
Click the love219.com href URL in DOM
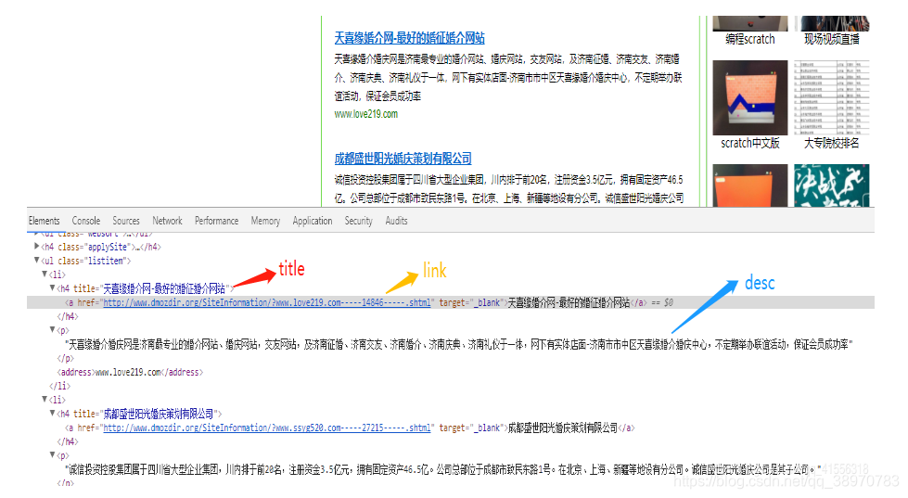coord(267,303)
